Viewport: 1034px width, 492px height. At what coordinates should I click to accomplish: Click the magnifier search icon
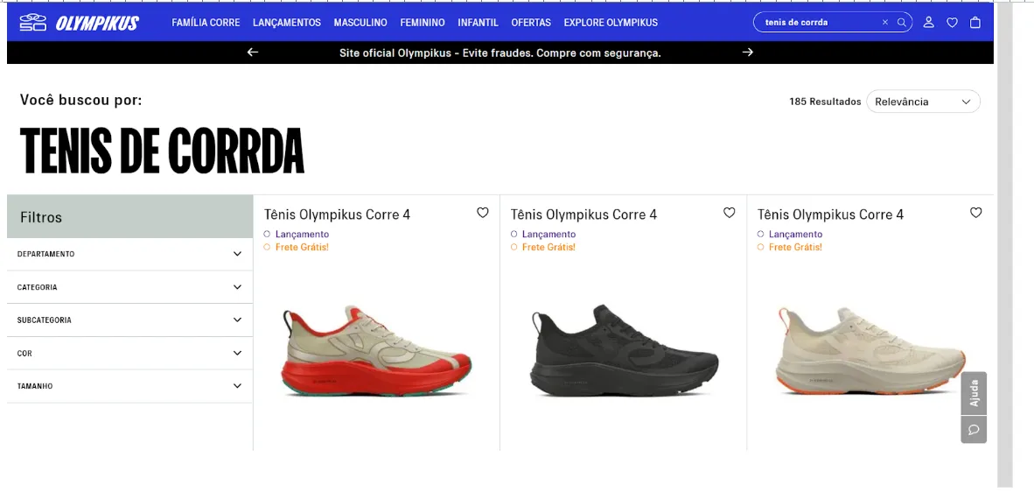901,23
